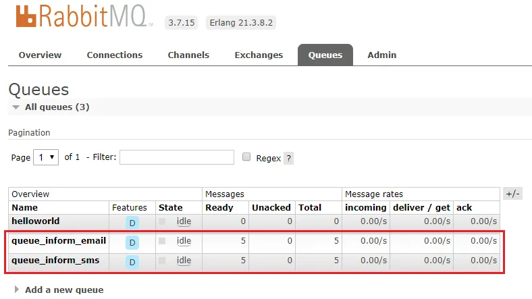532x299 pixels.
Task: Switch to the Overview tab
Action: [x=40, y=55]
